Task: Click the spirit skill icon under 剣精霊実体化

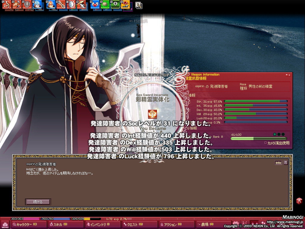Action: (x=152, y=114)
